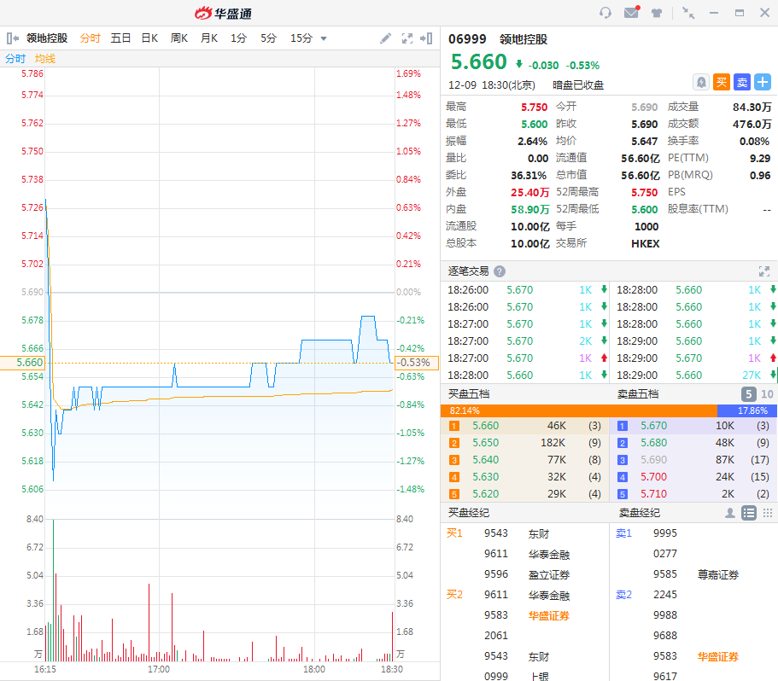778x681 pixels.
Task: Open customer service headset icon
Action: tap(605, 13)
